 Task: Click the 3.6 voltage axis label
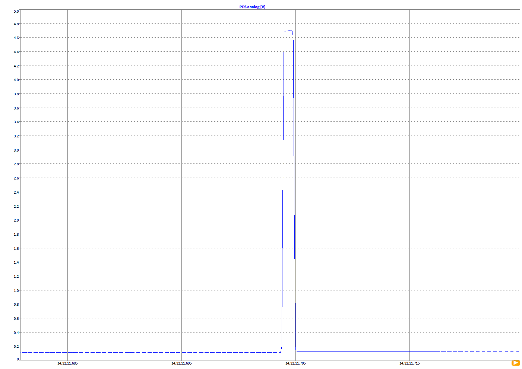click(16, 108)
